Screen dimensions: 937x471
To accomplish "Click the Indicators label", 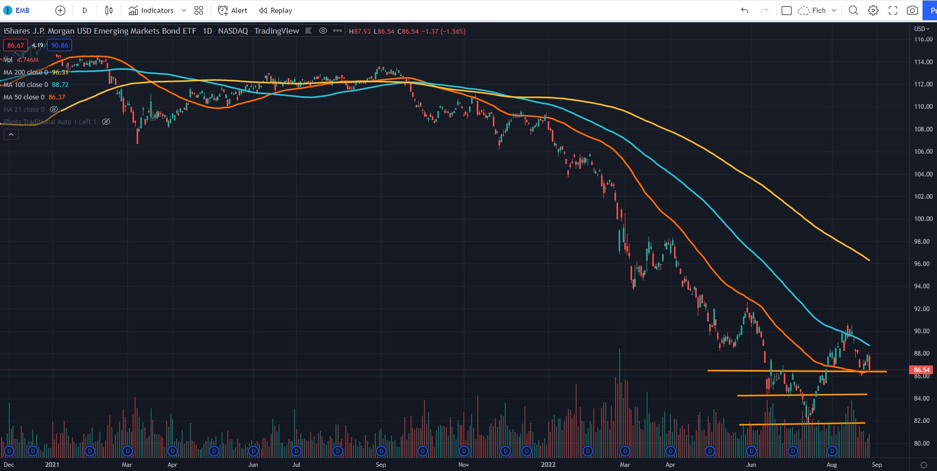I will coord(157,10).
